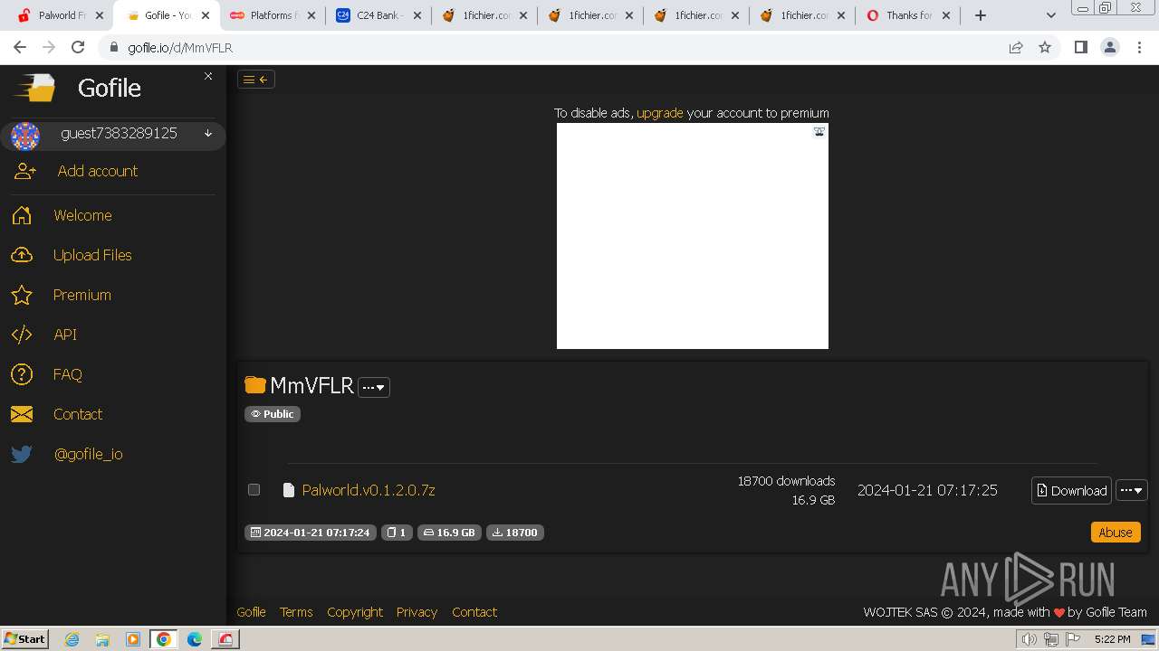Click the Download button for Palworld file
The width and height of the screenshot is (1159, 651).
click(x=1071, y=490)
